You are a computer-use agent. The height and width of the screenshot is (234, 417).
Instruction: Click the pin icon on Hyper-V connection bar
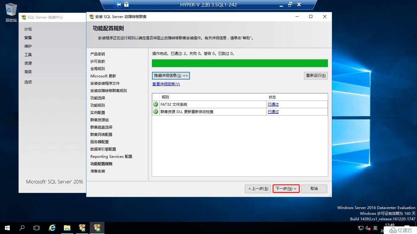coord(118,5)
